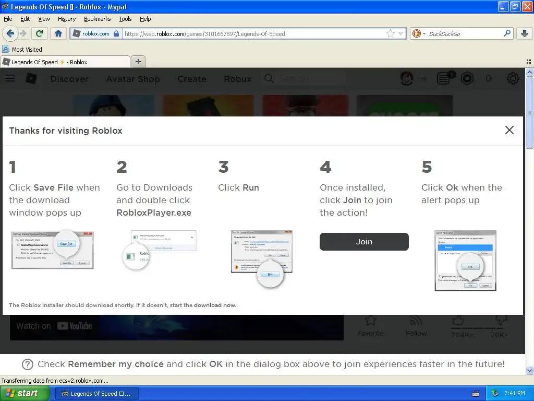This screenshot has width=534, height=401.
Task: Open the Bookmarks menu
Action: click(97, 19)
